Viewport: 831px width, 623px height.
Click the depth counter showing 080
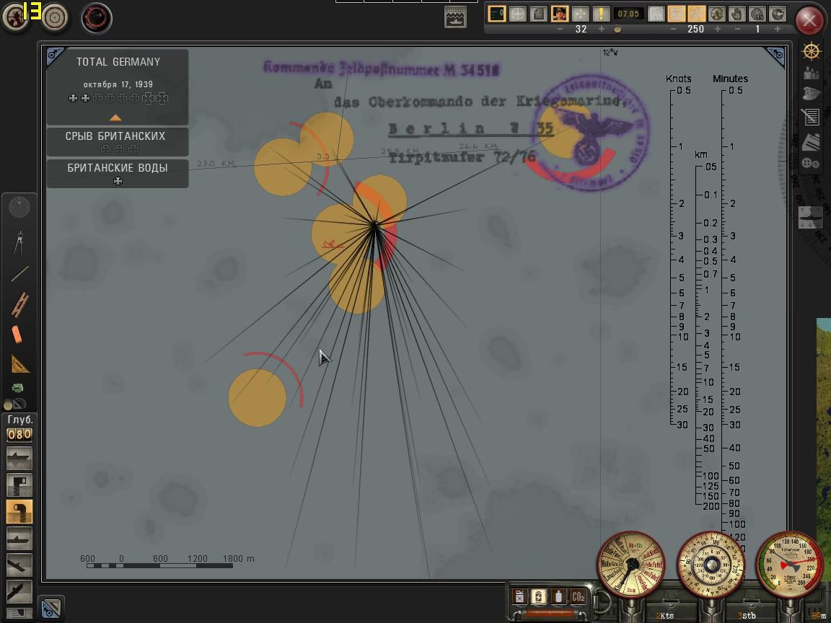click(19, 435)
